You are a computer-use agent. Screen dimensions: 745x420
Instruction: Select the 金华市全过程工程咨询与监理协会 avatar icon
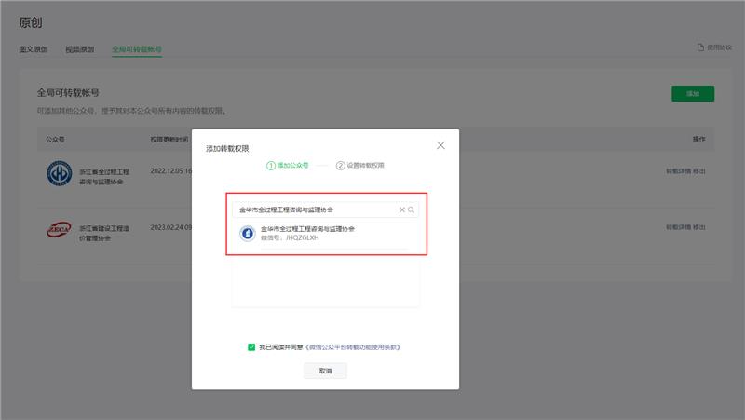point(247,233)
